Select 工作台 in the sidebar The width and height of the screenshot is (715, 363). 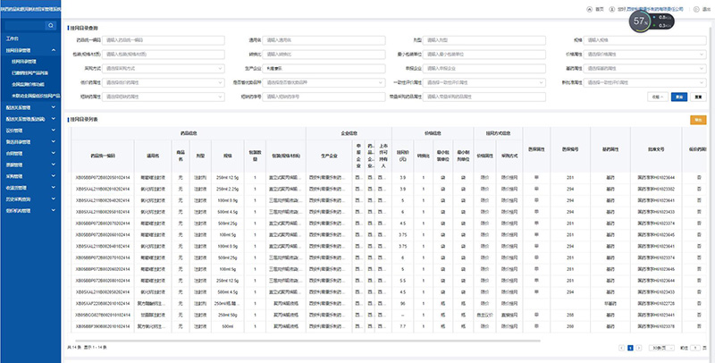pos(13,39)
